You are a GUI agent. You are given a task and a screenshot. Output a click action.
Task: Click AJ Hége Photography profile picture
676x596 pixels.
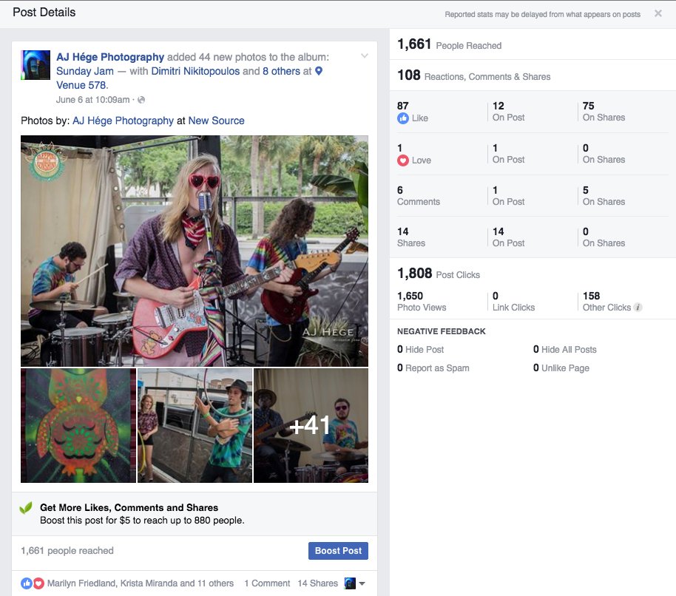pyautogui.click(x=36, y=65)
